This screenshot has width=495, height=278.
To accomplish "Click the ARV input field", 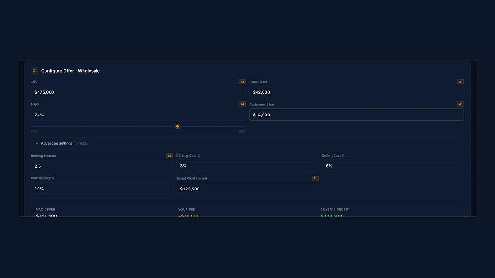I will point(138,92).
